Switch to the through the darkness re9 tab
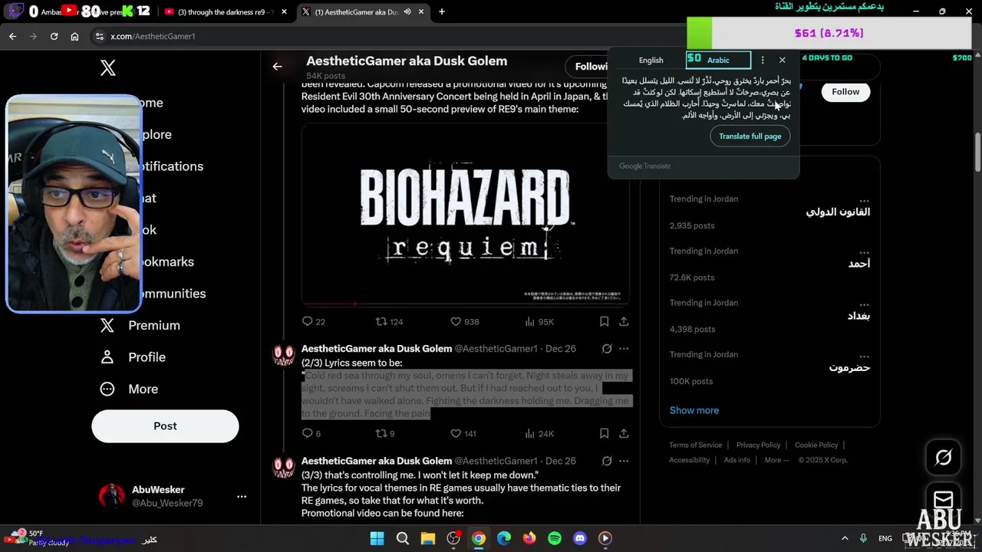Screen dimensions: 982x552 [226, 11]
